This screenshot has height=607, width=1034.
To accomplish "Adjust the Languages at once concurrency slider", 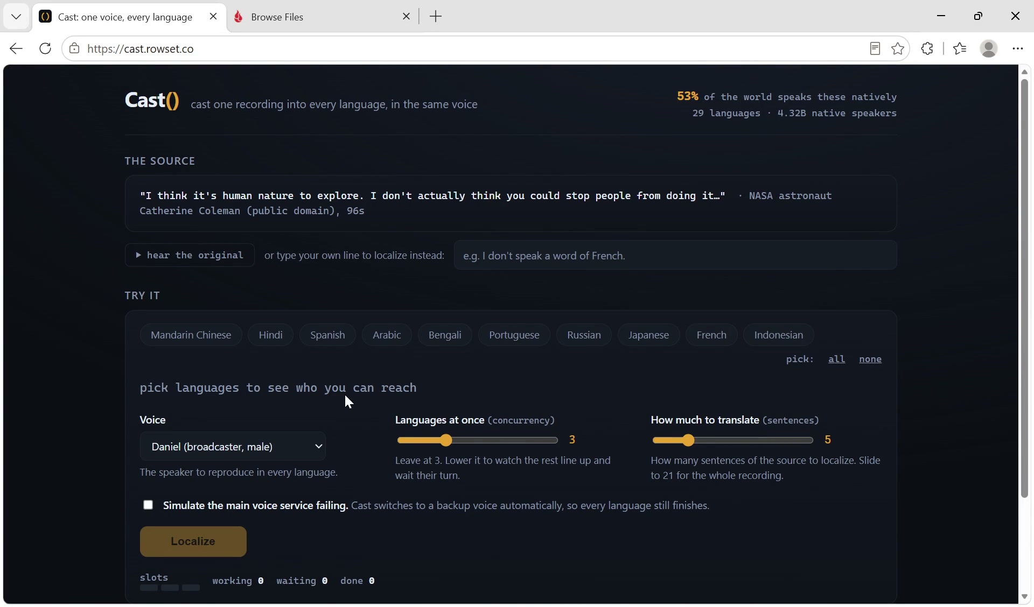I will click(478, 441).
